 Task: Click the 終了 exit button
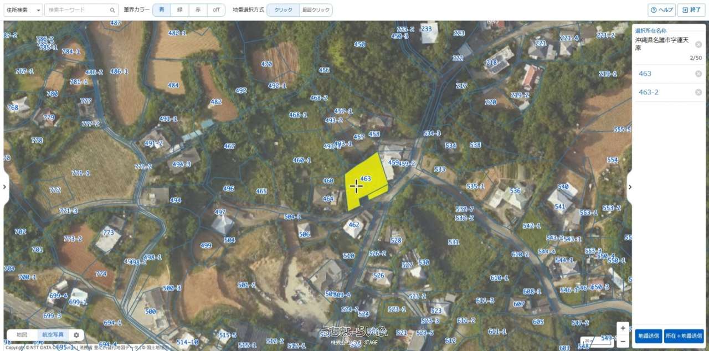click(x=692, y=10)
